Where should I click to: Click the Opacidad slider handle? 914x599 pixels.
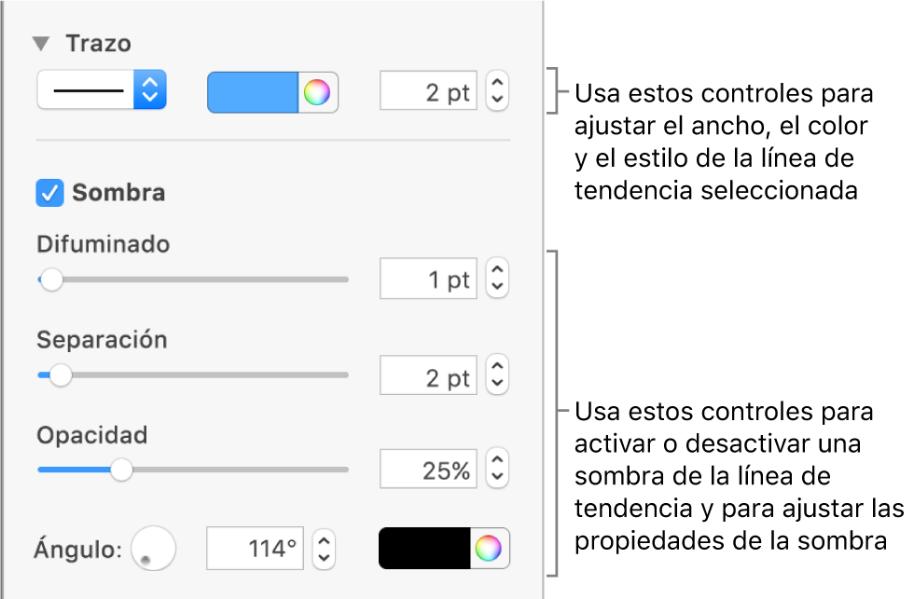tap(121, 470)
